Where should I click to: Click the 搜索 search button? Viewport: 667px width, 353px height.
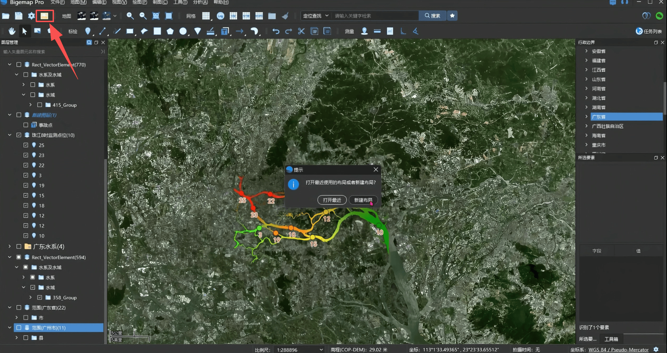(x=432, y=16)
